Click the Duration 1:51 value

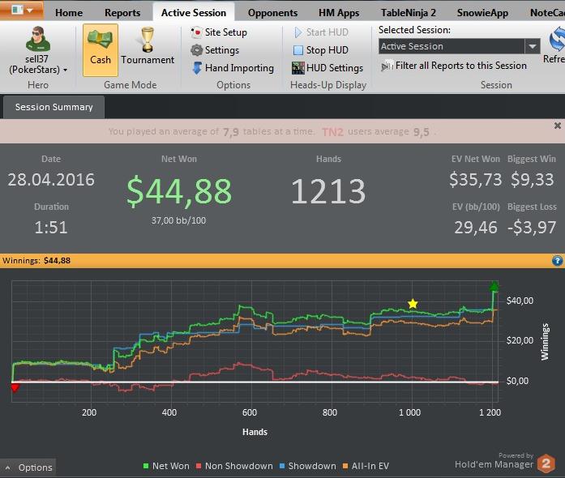pos(51,228)
